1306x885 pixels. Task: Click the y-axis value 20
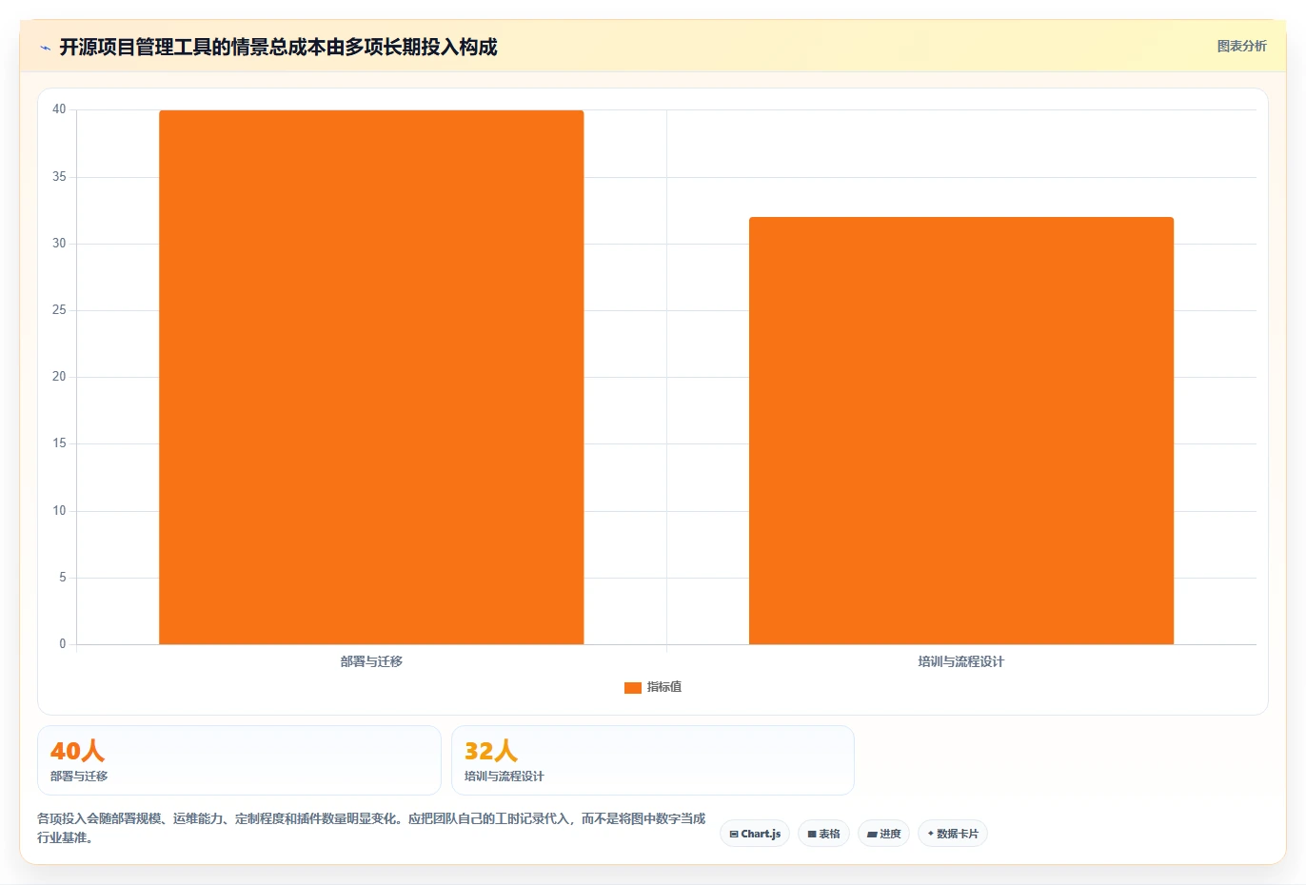(59, 377)
